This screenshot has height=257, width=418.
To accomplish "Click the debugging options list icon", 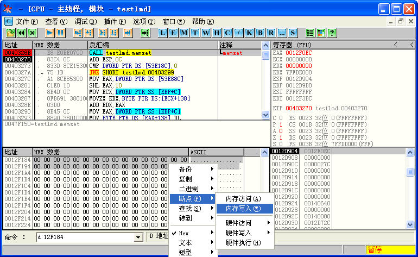I will point(311,33).
